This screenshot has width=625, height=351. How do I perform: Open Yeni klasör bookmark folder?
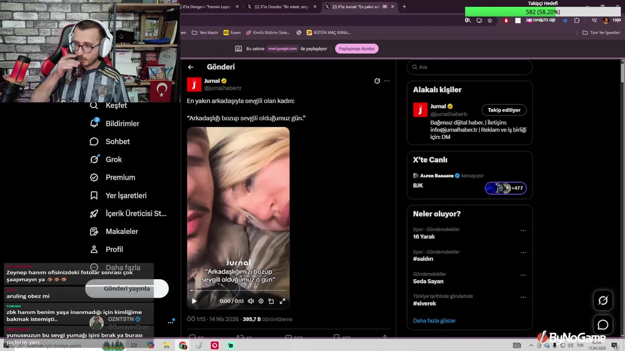click(x=205, y=33)
